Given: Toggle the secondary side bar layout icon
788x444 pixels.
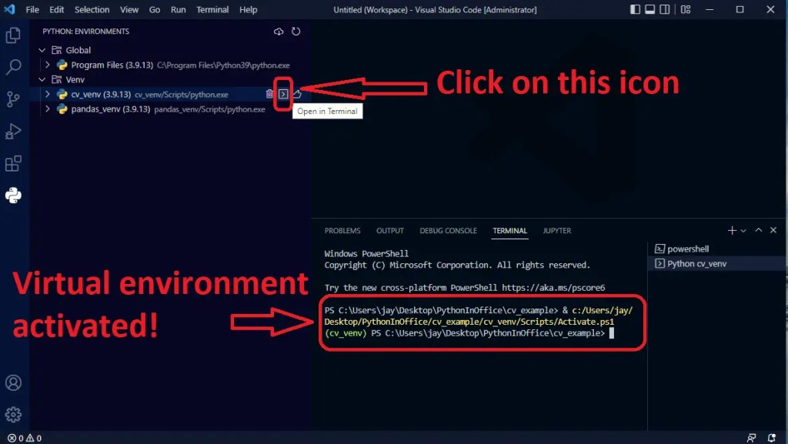Looking at the screenshot, I should pos(664,9).
